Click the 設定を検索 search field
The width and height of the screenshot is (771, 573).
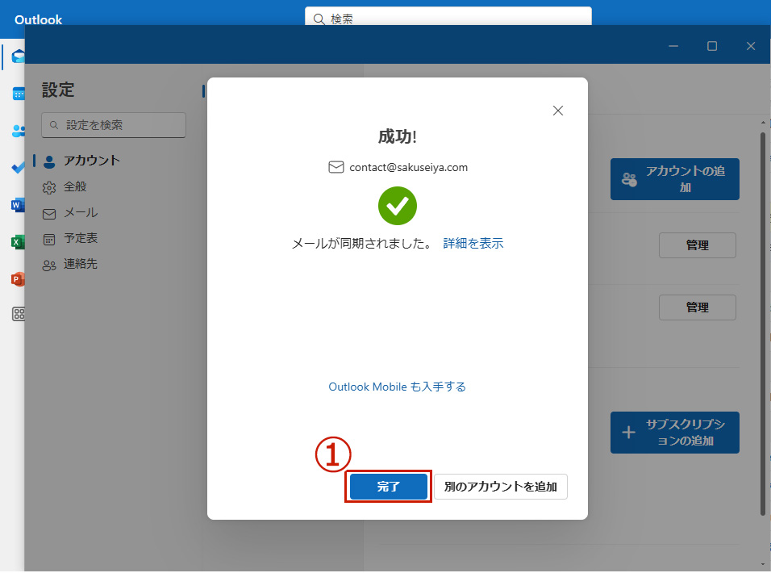coord(114,125)
